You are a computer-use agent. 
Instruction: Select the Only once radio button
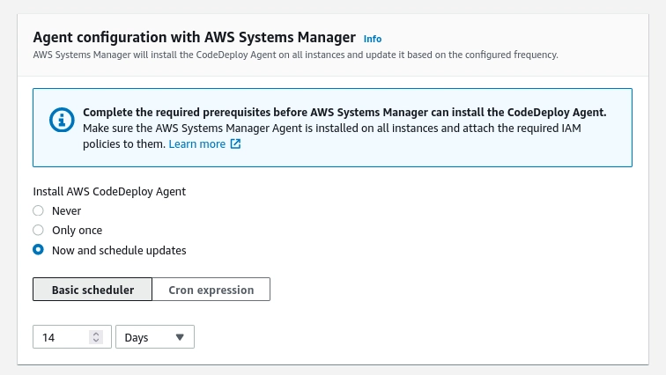click(x=38, y=230)
